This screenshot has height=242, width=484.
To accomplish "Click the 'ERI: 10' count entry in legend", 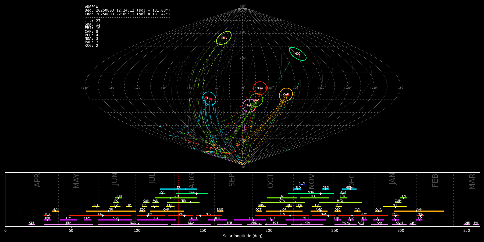I will (x=92, y=28).
